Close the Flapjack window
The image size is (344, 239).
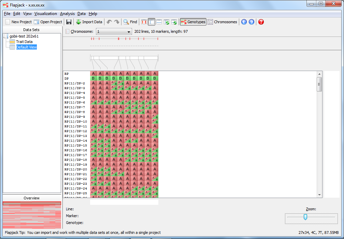click(x=333, y=4)
